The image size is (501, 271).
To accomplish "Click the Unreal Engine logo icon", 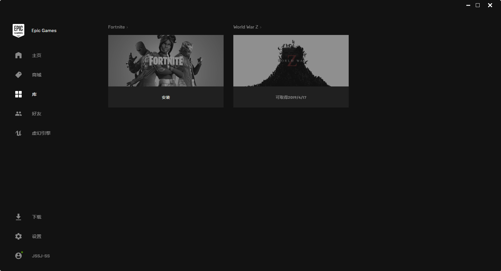I will [x=18, y=133].
